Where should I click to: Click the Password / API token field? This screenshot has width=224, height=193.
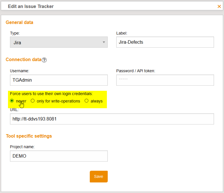[x=165, y=80]
